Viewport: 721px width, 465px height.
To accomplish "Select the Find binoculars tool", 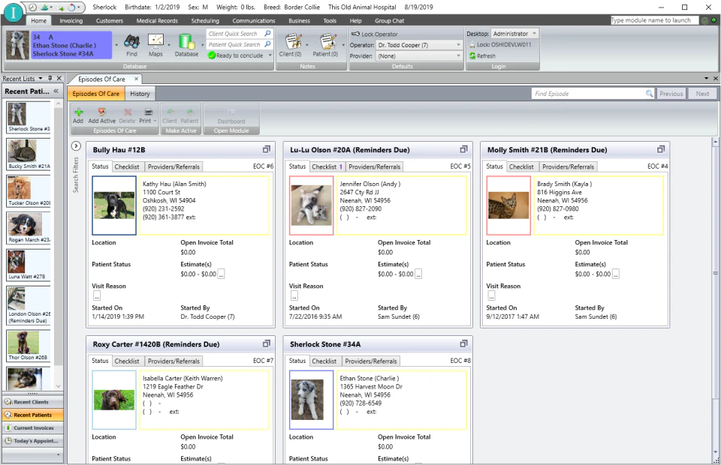I will pyautogui.click(x=131, y=43).
